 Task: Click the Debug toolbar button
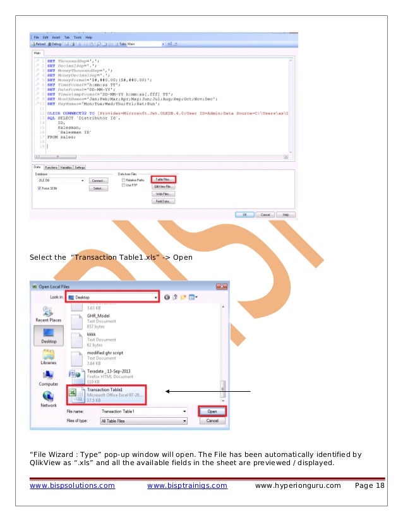point(55,44)
